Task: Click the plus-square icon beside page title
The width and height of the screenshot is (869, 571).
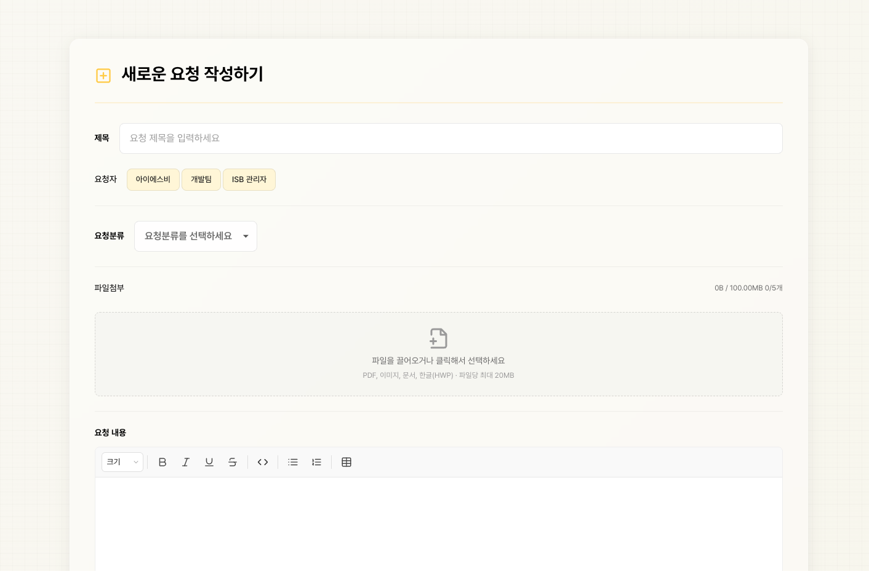Action: coord(103,76)
